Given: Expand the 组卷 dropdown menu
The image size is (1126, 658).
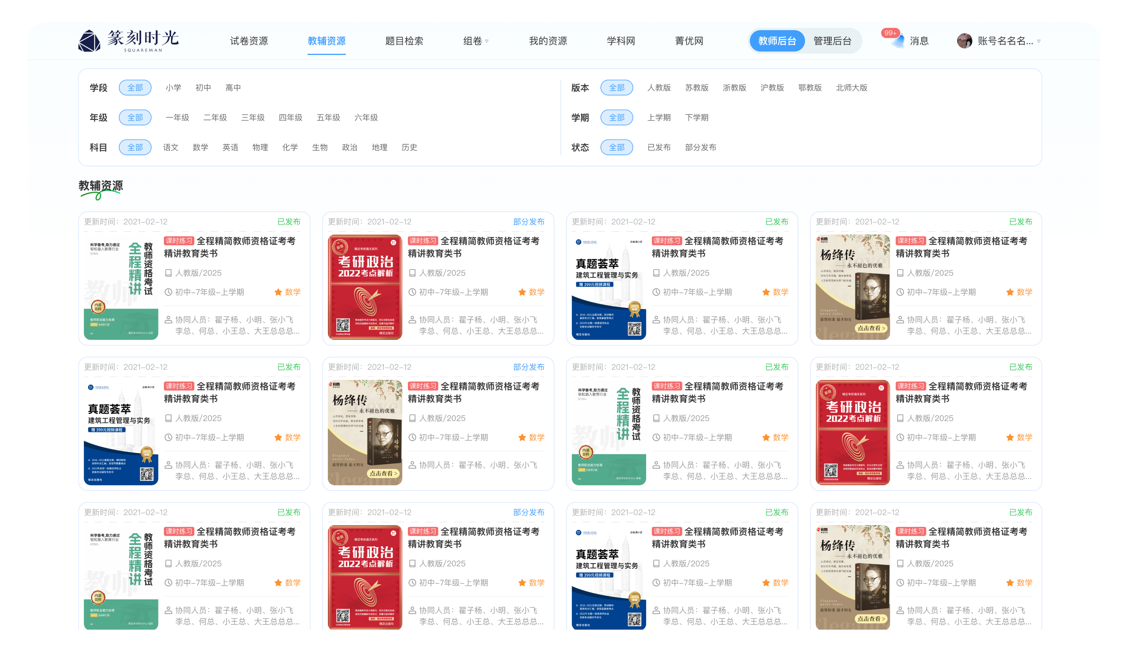Looking at the screenshot, I should click(x=476, y=41).
